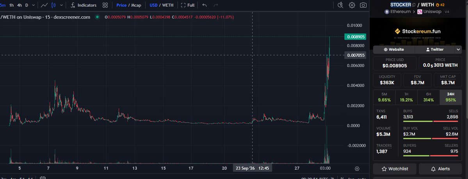Click the STOCKER token name
Image resolution: width=468 pixels, height=179 pixels.
coord(400,5)
